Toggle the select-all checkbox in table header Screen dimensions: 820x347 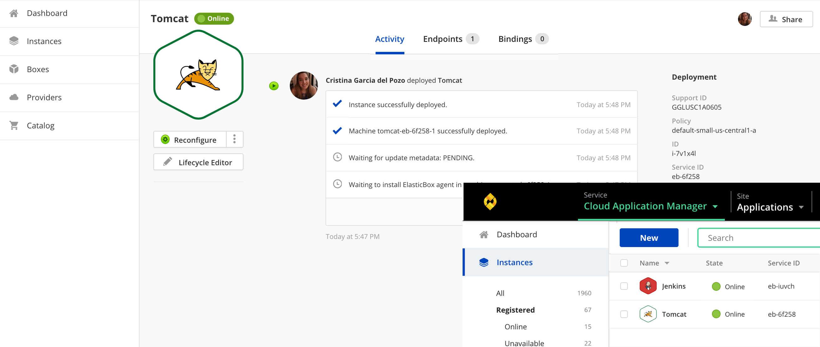[624, 263]
